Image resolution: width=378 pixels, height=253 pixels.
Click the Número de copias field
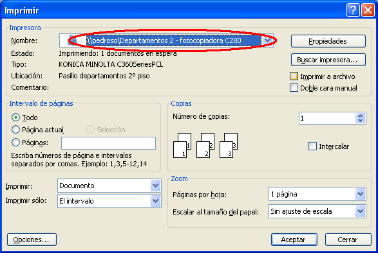327,118
